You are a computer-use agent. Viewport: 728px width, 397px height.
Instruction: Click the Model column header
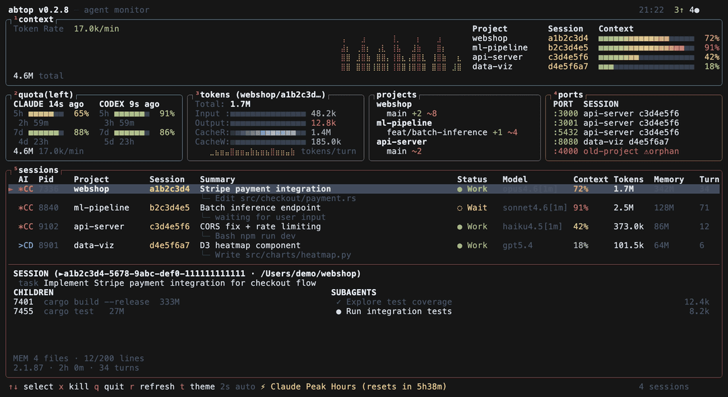[515, 179]
